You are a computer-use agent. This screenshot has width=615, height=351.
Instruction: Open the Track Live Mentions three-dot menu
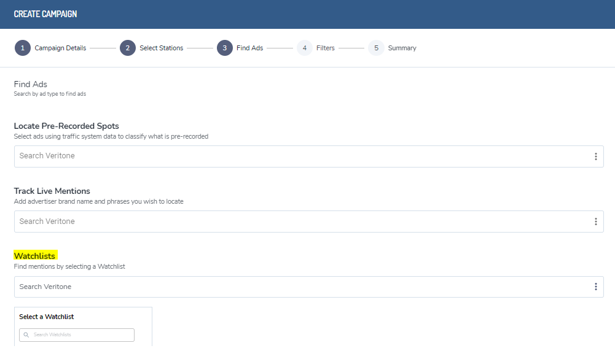(595, 222)
